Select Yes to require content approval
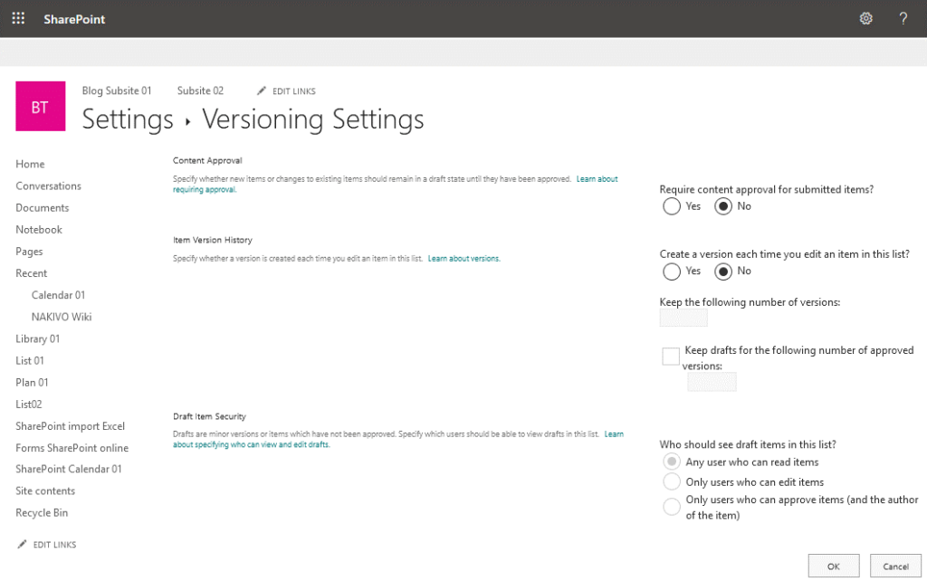The image size is (927, 581). pos(671,206)
